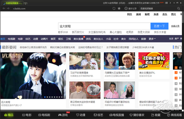Screen dimensions: 184x119
Task: Open 收藏 favorites in the bottom bar
Action: coord(156,115)
